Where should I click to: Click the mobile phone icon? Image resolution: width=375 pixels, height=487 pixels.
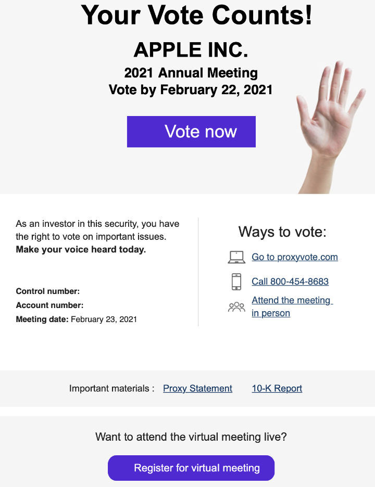point(236,281)
